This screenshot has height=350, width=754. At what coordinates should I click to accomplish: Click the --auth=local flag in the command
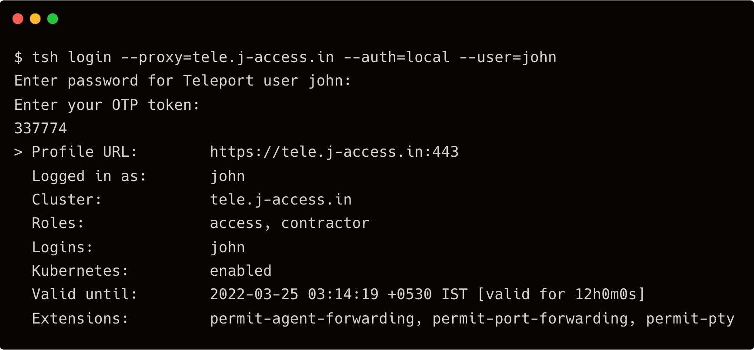[x=396, y=57]
